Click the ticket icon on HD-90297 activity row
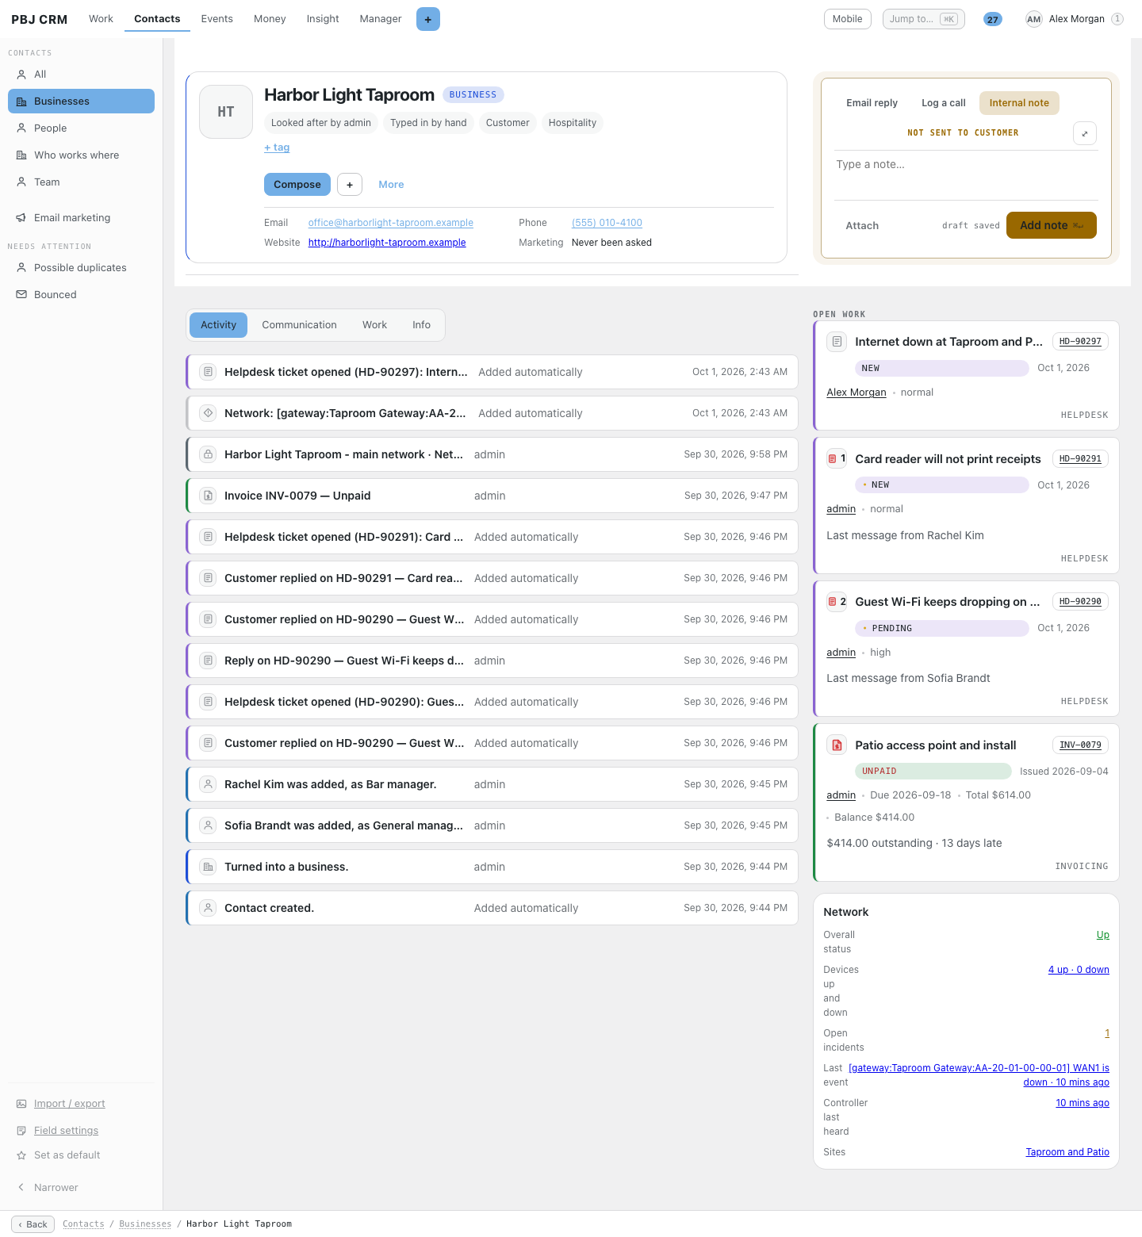 [x=208, y=372]
